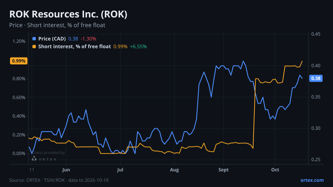Viewport: 333px width, 187px height.
Task: Click the 1.20% left axis label
Action: [x=19, y=41]
